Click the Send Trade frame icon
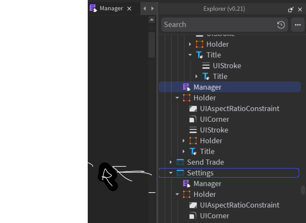Image resolution: width=306 pixels, height=223 pixels. (x=180, y=162)
